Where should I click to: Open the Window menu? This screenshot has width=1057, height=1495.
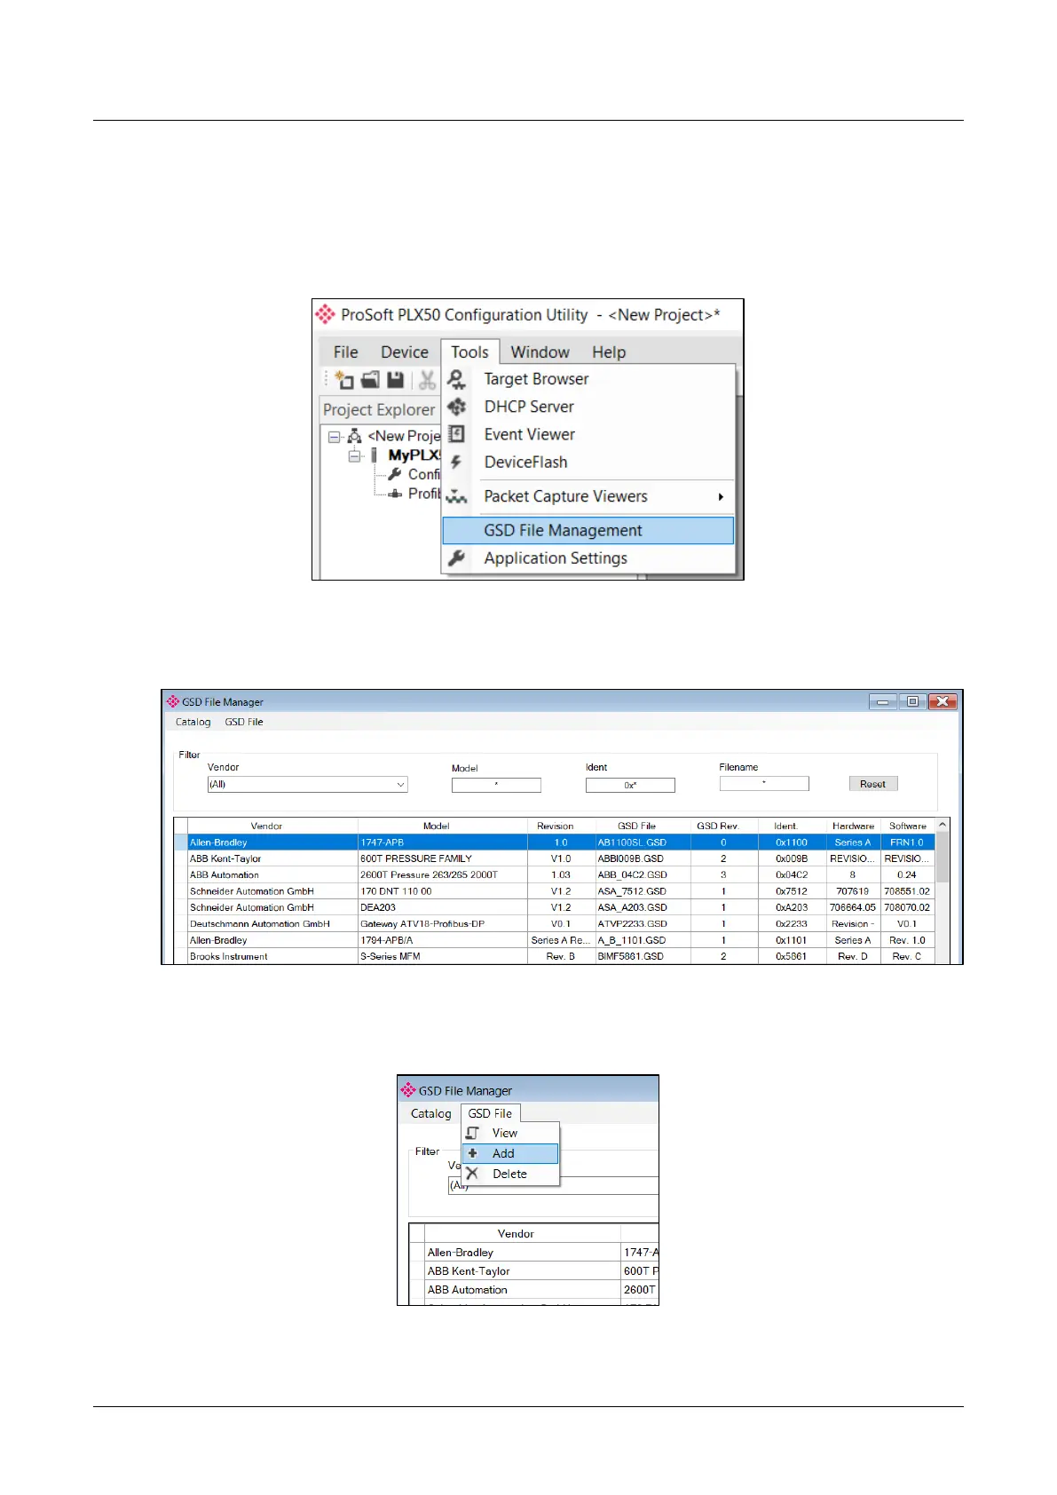[540, 352]
